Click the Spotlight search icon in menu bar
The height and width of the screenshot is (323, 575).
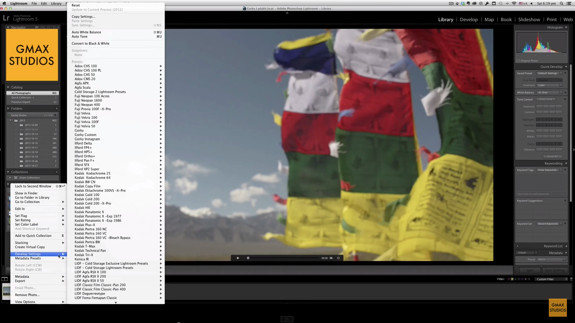pyautogui.click(x=561, y=3)
